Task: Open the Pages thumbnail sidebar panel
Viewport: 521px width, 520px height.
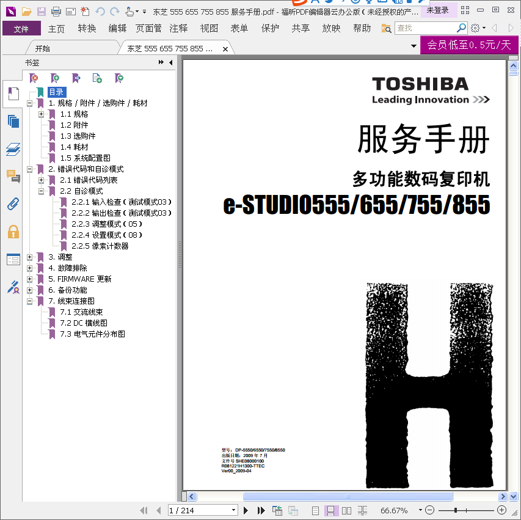Action: point(13,122)
